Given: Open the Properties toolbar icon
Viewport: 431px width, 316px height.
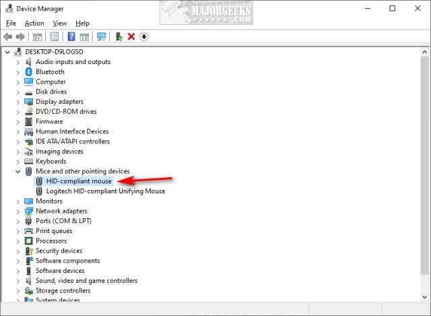Looking at the screenshot, I should click(x=54, y=36).
